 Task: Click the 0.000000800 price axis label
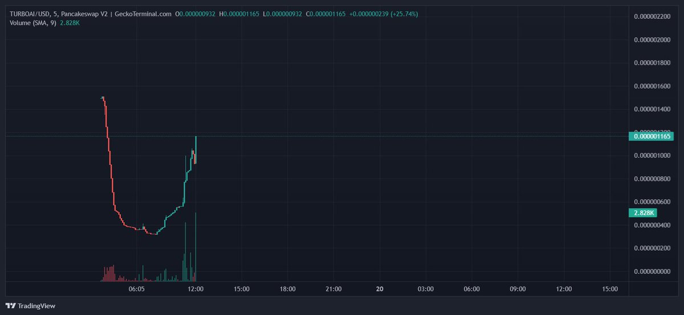point(652,179)
